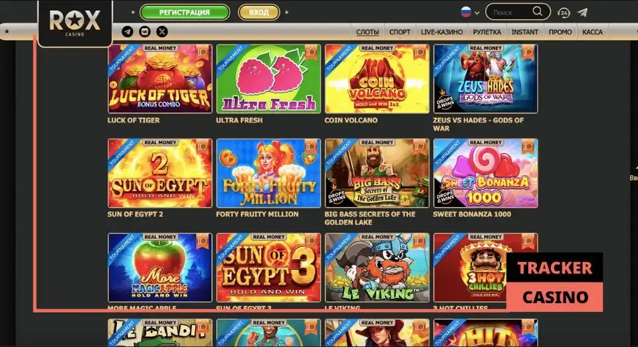Screen dimensions: 638x347
Task: Toggle favorite on Ultra Fresh thumbs-up
Action: pyautogui.click(x=311, y=52)
